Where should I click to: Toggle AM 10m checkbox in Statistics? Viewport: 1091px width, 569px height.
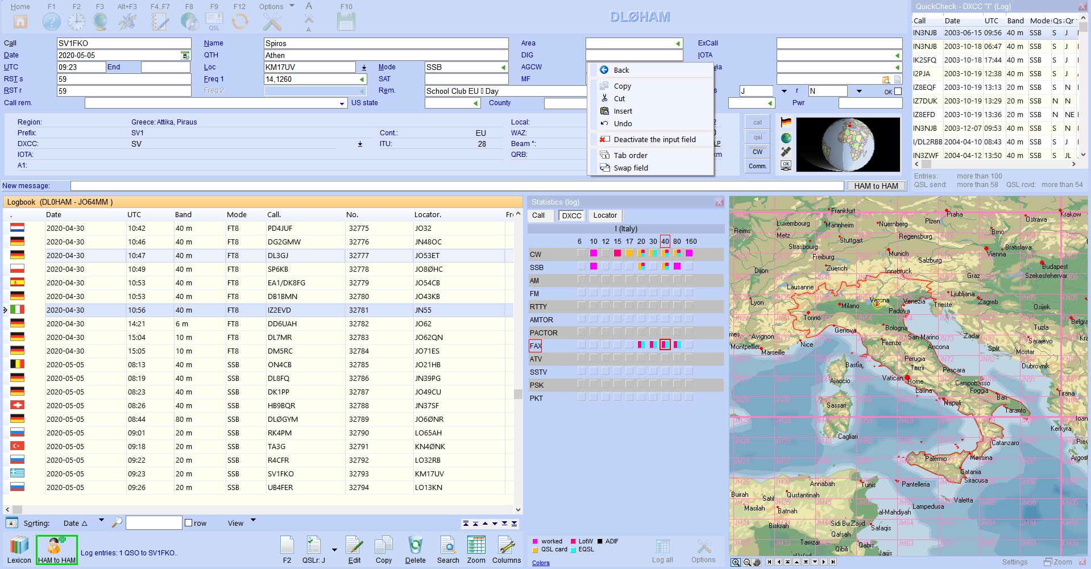[594, 279]
